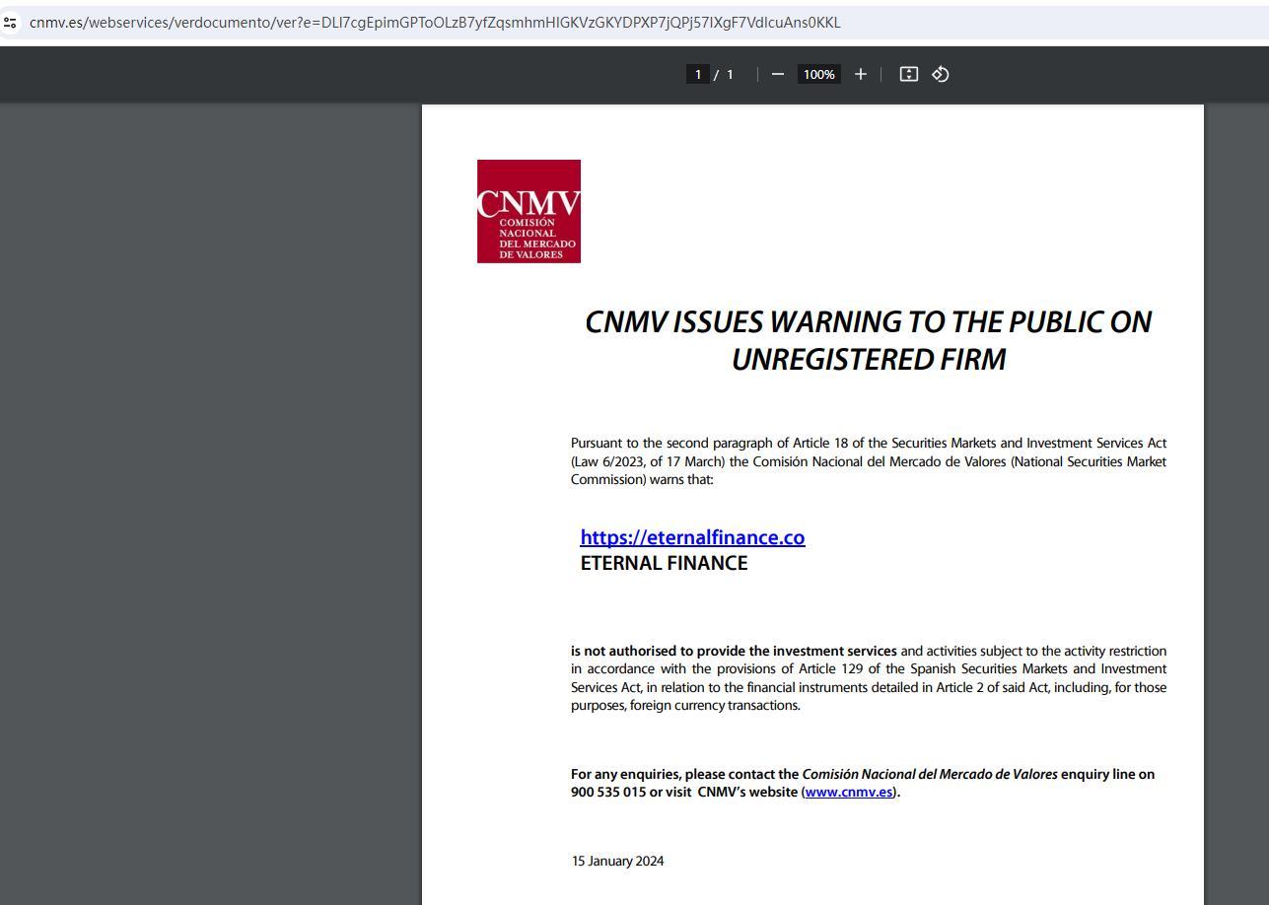Screen dimensions: 1269x905
Task: Click the site information icon in address bar
Action: pos(10,23)
